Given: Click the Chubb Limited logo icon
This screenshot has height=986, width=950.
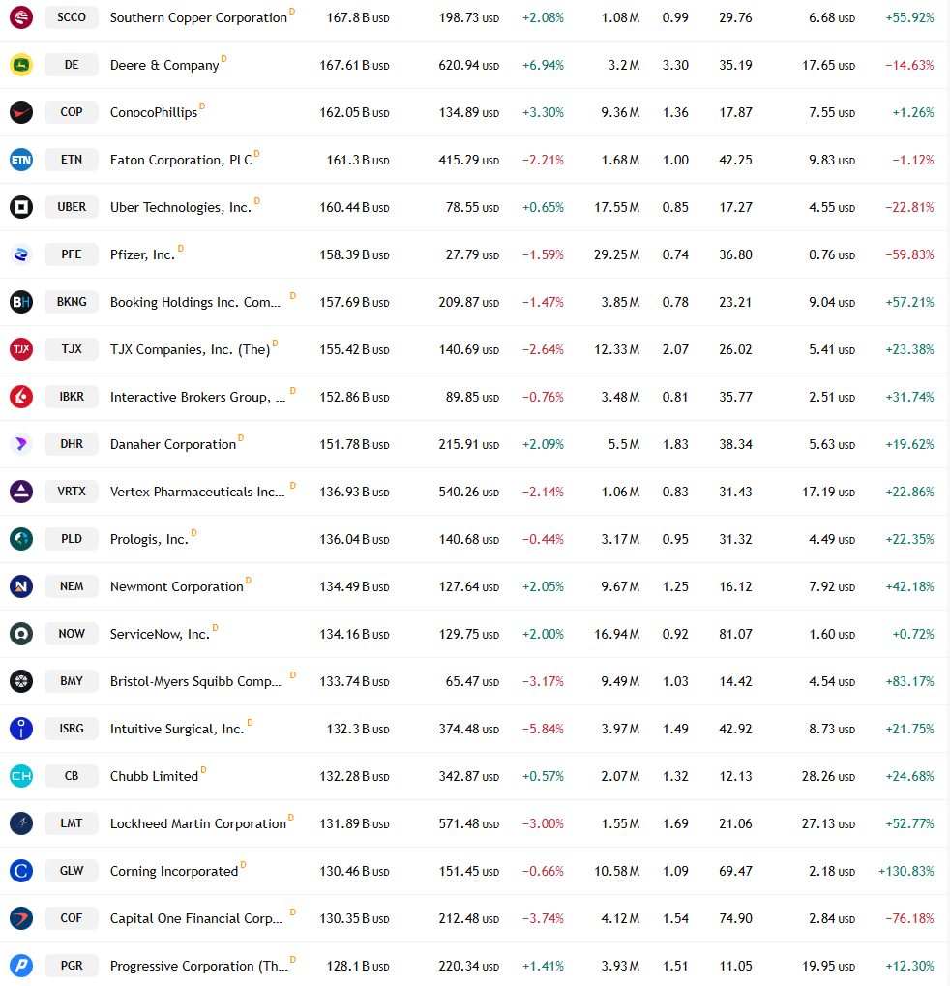Looking at the screenshot, I should click(21, 776).
